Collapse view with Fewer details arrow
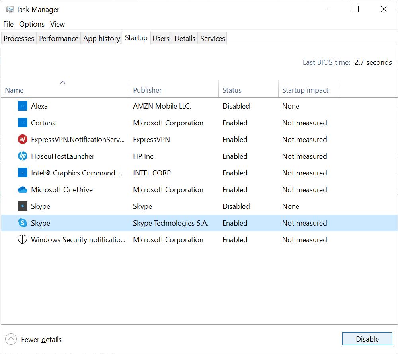This screenshot has width=398, height=354. point(11,339)
